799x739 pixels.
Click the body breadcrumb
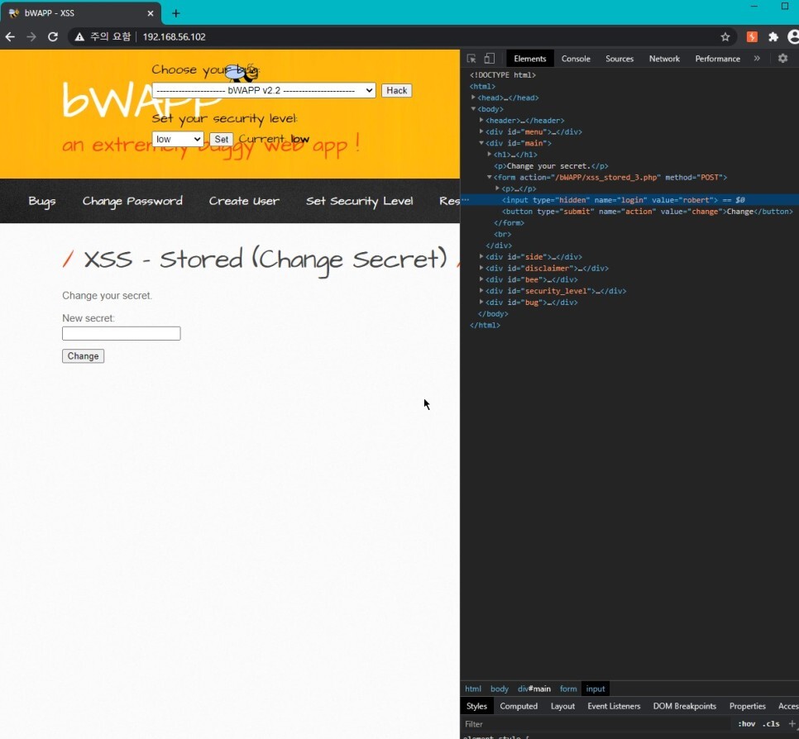pyautogui.click(x=500, y=689)
